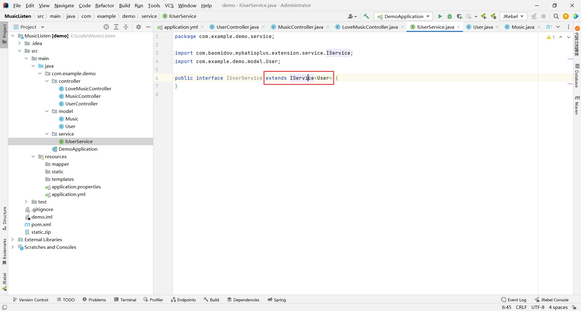
Task: Change CRLF line separator in status bar
Action: point(521,307)
